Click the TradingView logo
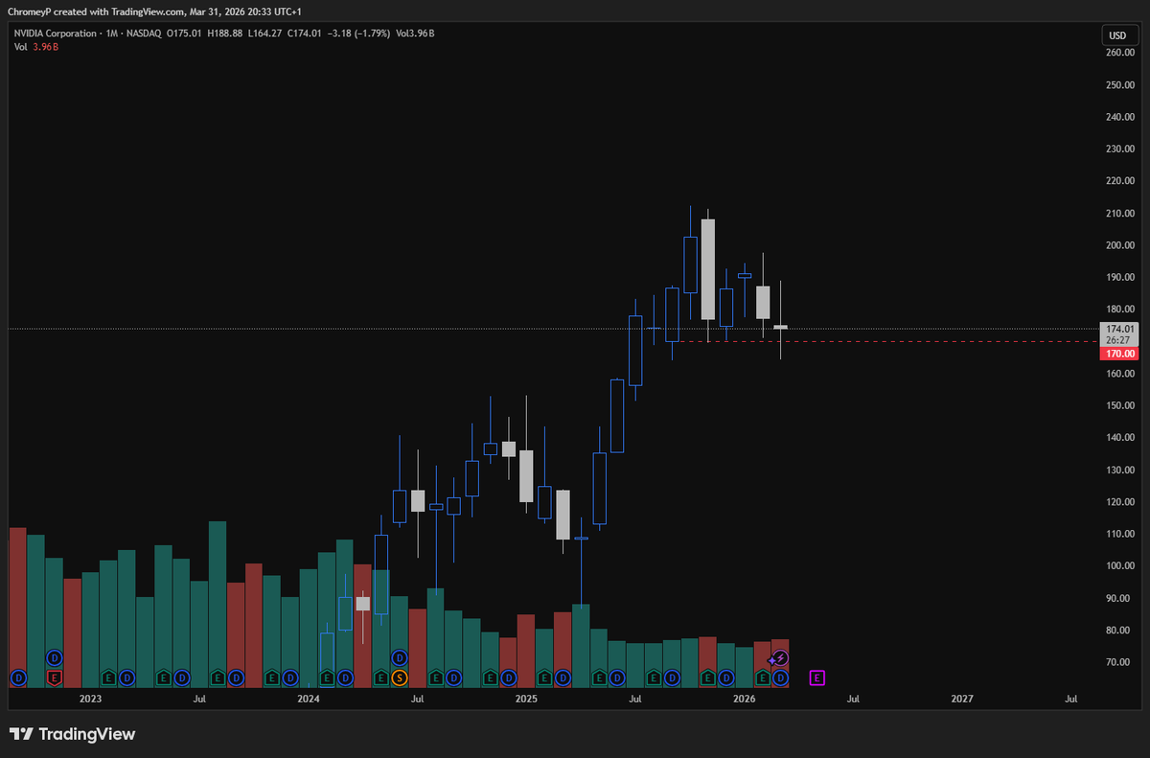The width and height of the screenshot is (1150, 758). coord(72,734)
